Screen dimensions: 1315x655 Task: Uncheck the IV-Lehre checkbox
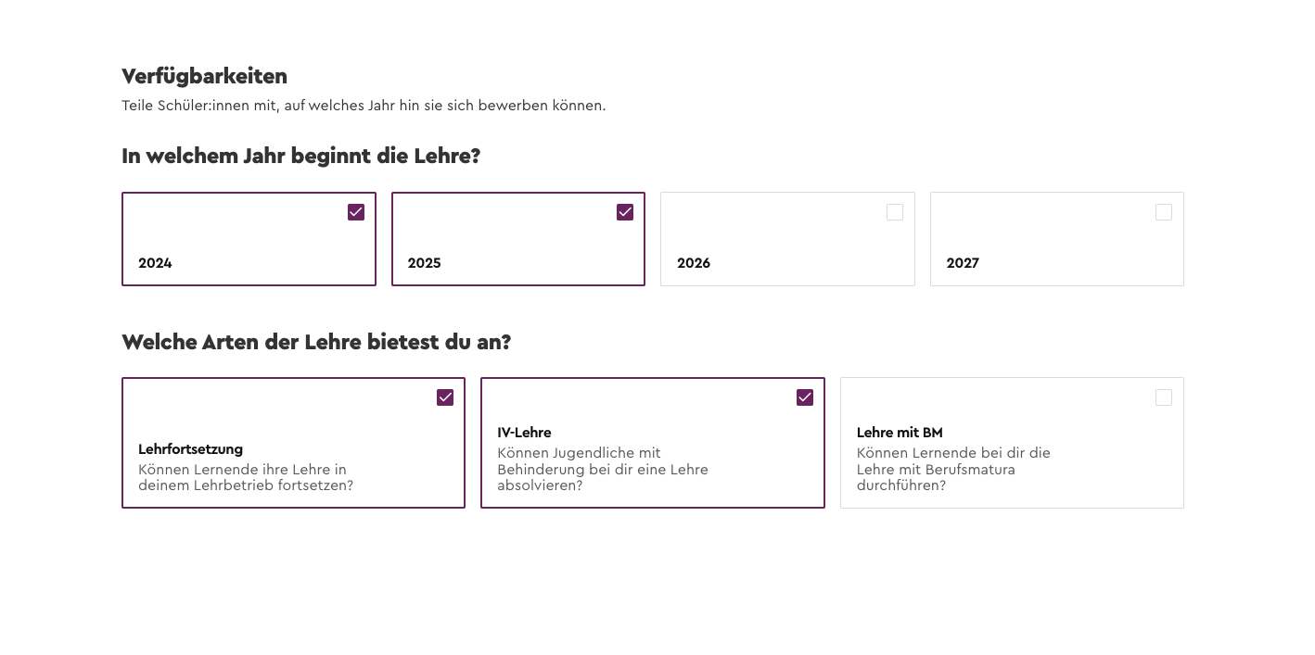805,397
